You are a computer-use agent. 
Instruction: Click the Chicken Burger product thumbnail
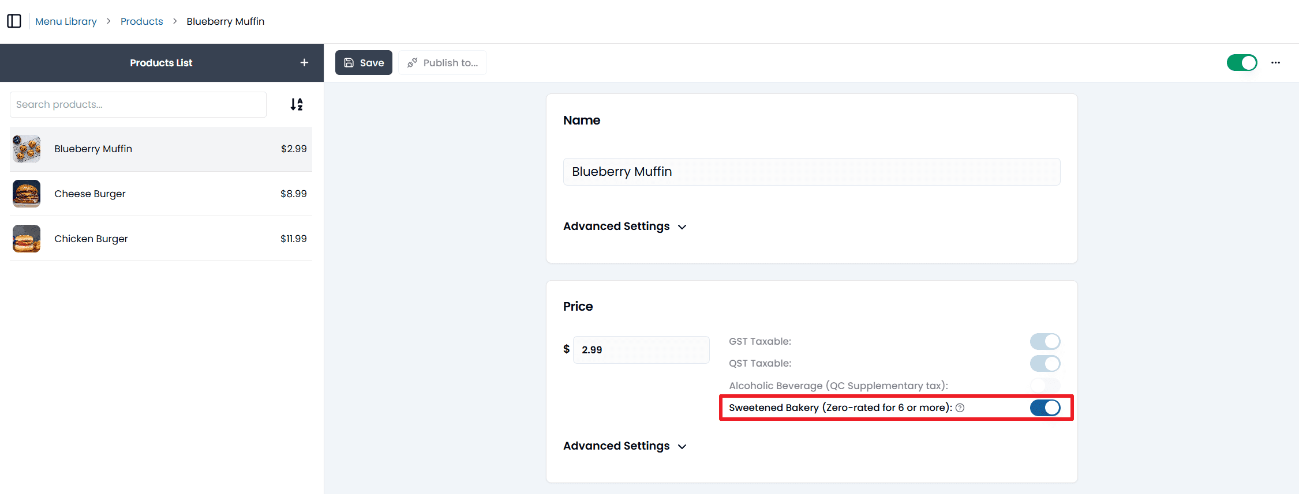(27, 239)
